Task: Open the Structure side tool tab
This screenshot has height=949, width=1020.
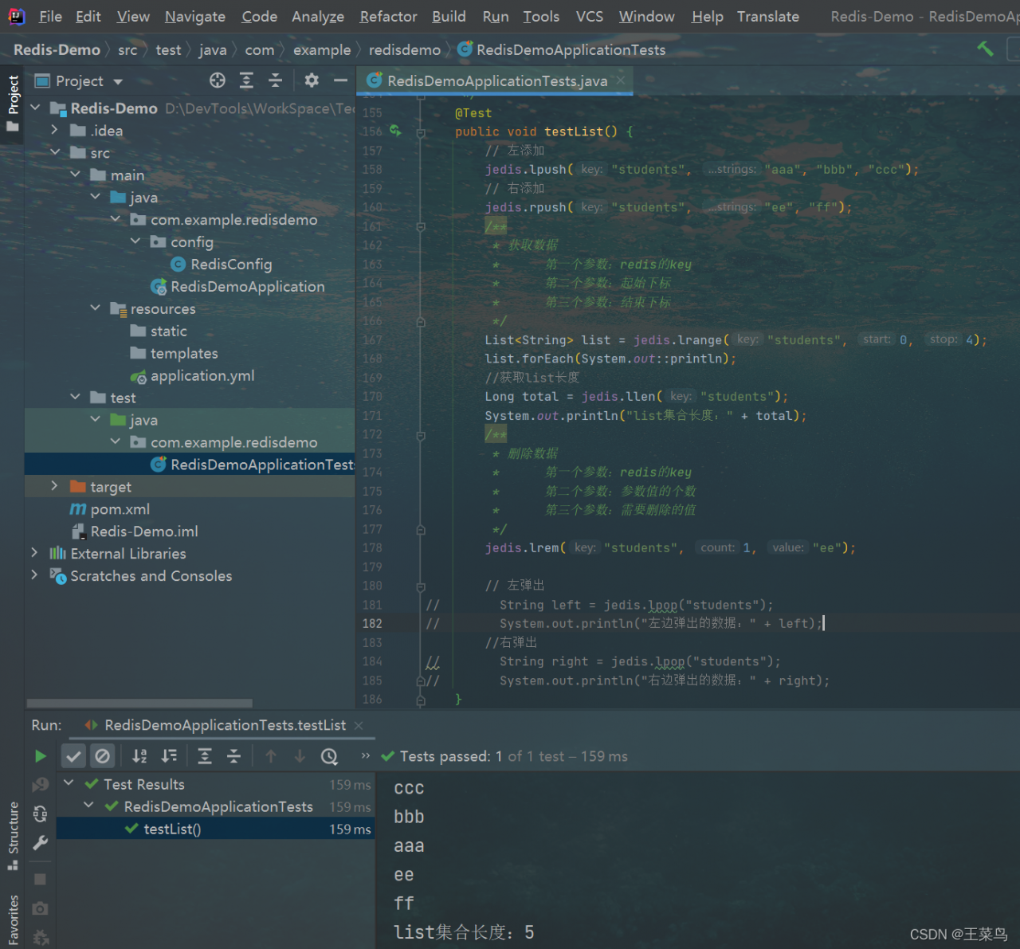Action: point(13,836)
